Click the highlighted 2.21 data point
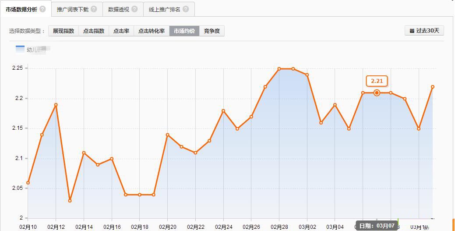Viewport: 455px width, 231px height. 377,93
